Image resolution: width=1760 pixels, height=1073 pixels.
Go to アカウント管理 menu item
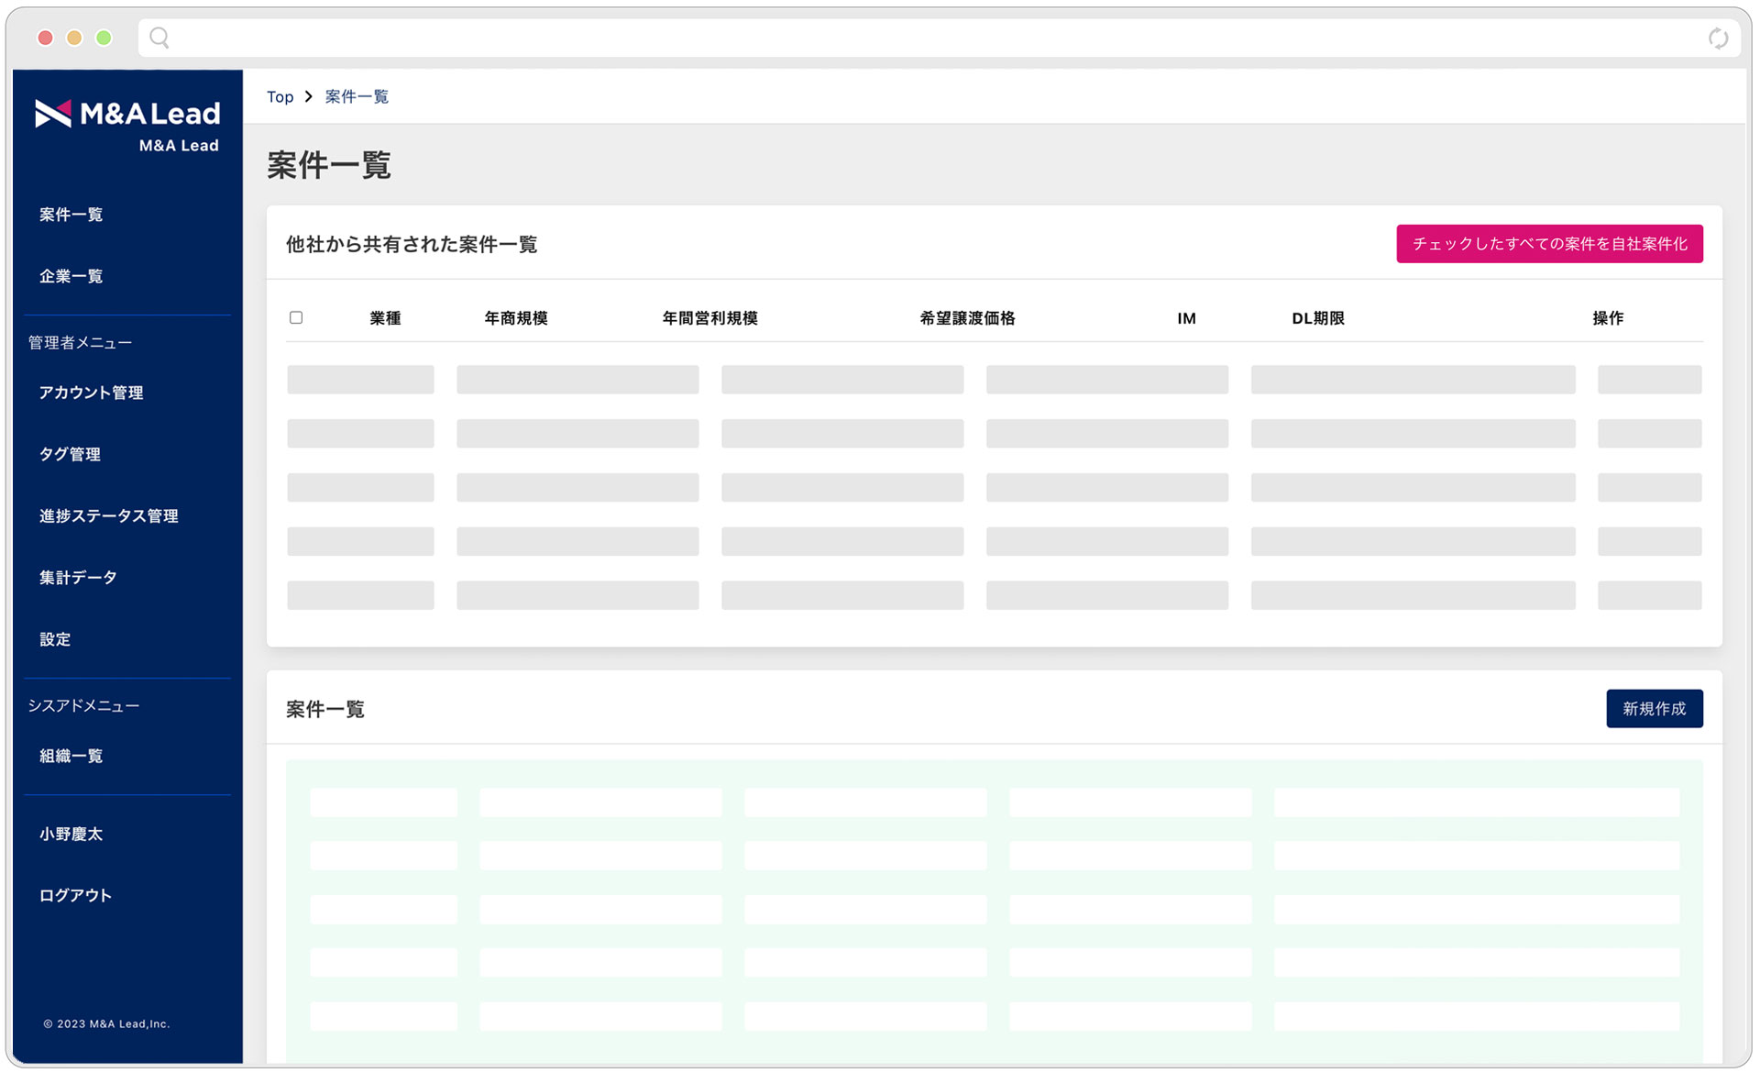[x=91, y=393]
